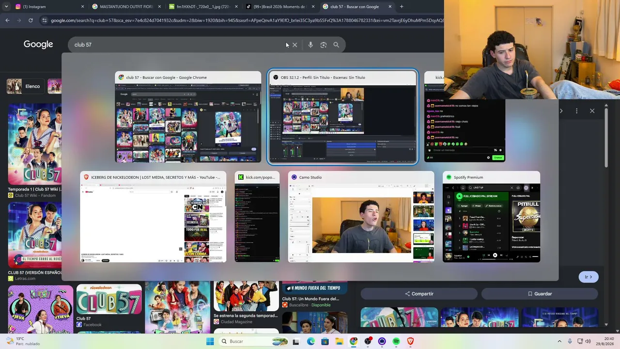Switch to Spotify Premium window

(491, 217)
